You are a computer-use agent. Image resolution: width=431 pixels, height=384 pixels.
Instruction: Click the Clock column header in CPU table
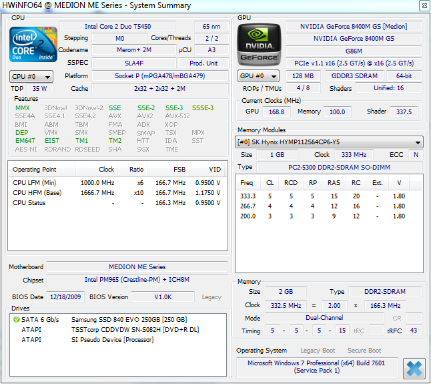pyautogui.click(x=97, y=170)
